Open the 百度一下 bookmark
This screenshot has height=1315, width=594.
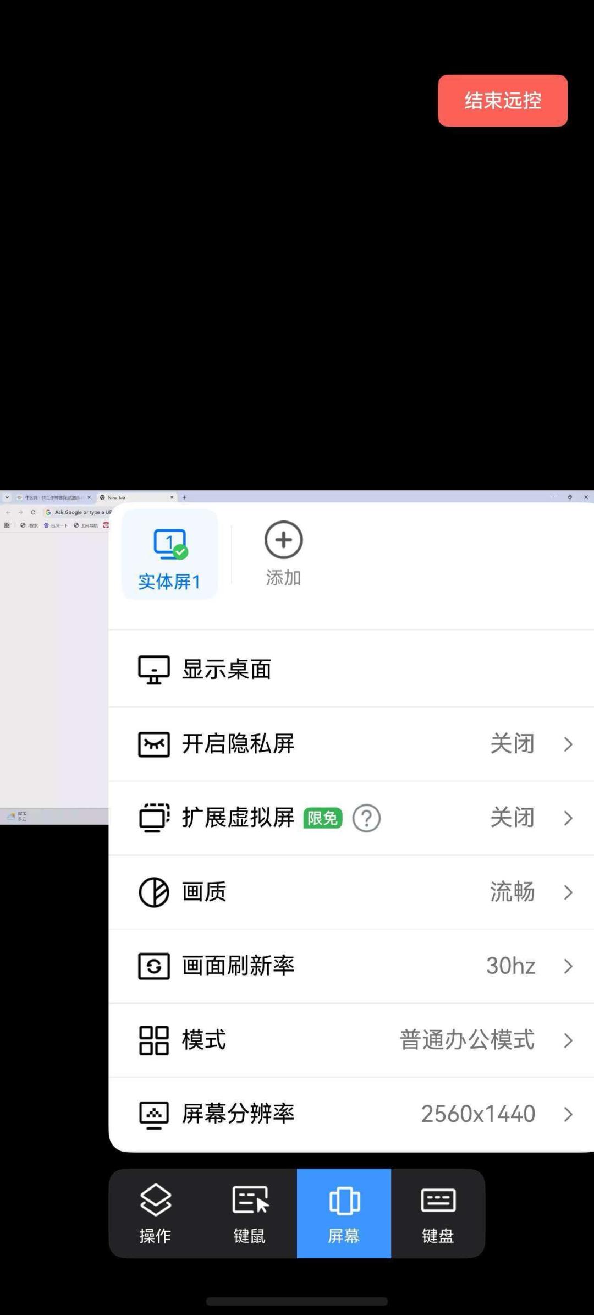pos(56,525)
